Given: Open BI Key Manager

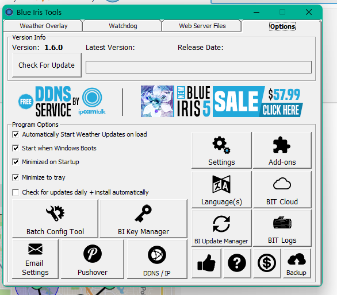Looking at the screenshot, I should pyautogui.click(x=143, y=219).
